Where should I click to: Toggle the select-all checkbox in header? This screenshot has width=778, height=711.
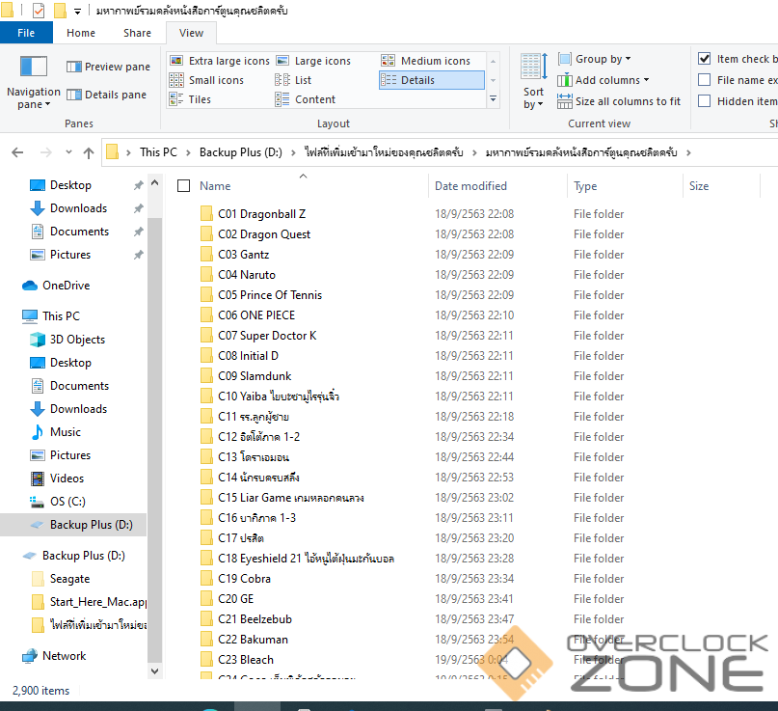tap(183, 185)
